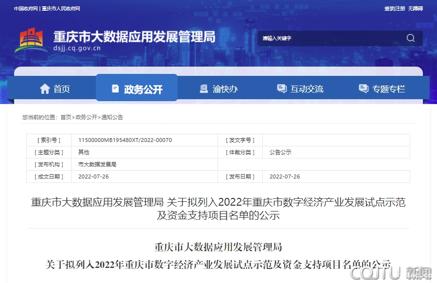Viewport: 437px width, 283px height.
Task: Focus the 请输入关键字 search field
Action: 331,38
